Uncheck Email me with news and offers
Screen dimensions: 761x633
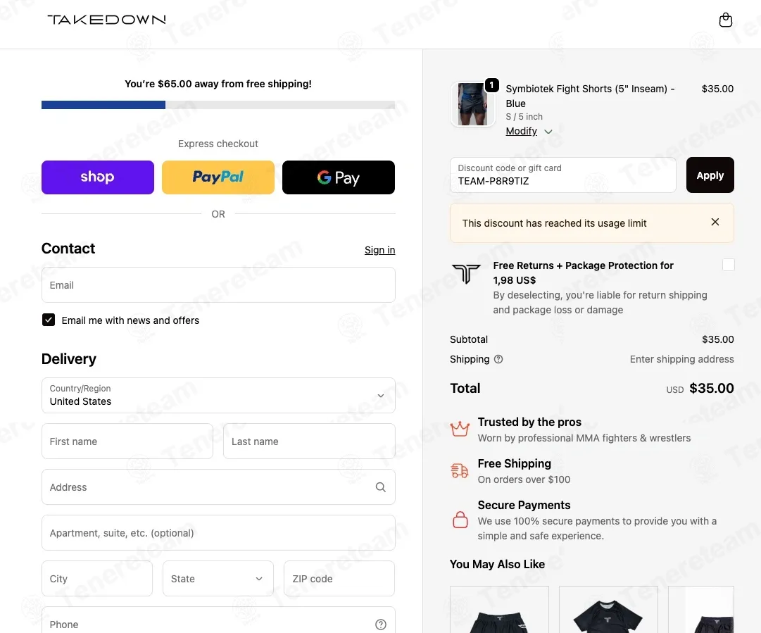click(49, 320)
